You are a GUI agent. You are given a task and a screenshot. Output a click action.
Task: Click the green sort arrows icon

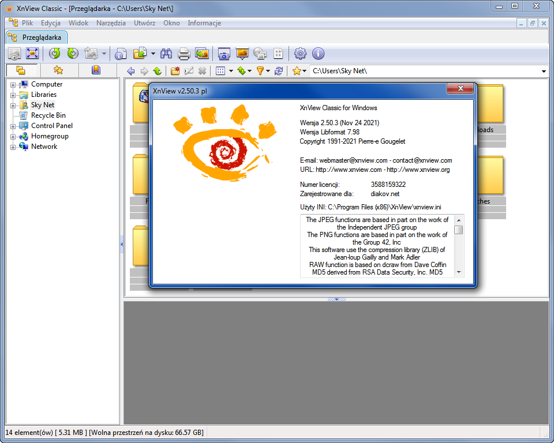coord(242,71)
